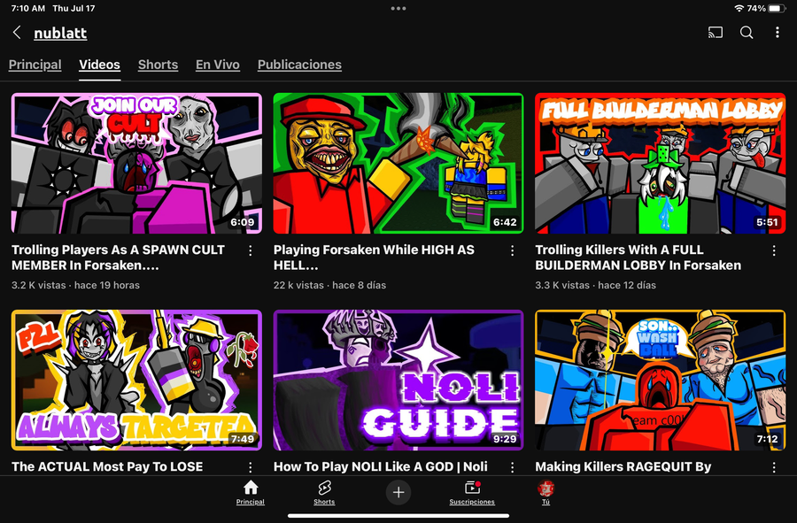Tap '3.3 K vistas · hace 12 días' text
Image resolution: width=797 pixels, height=523 pixels.
596,285
